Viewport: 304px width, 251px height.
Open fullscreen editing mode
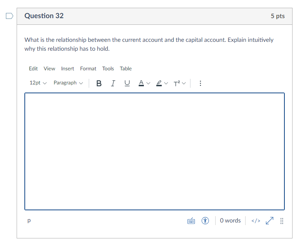(x=269, y=221)
